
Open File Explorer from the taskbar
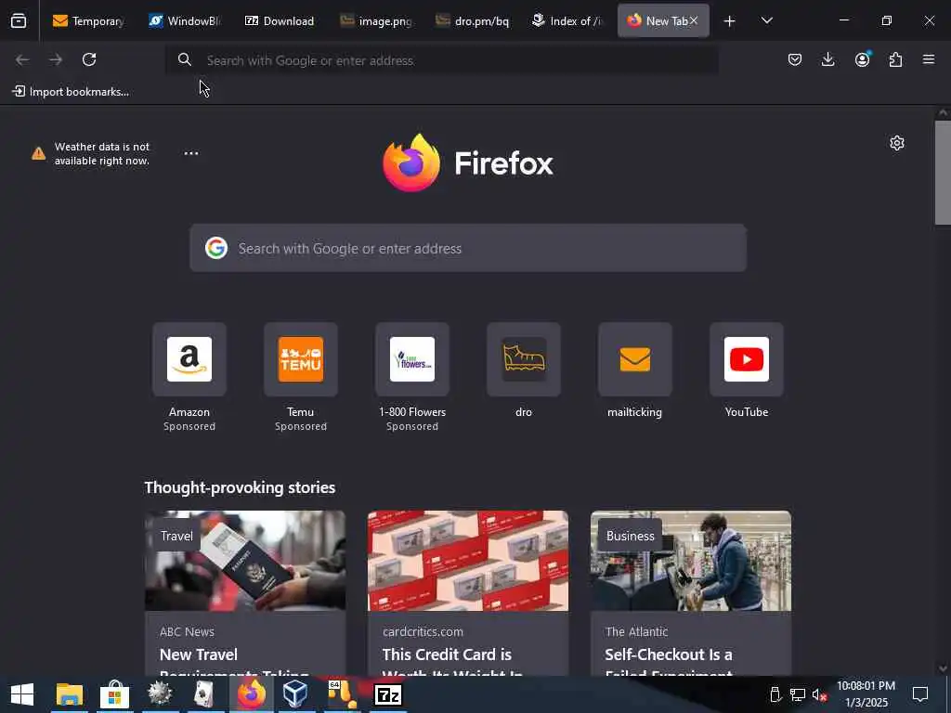point(69,694)
